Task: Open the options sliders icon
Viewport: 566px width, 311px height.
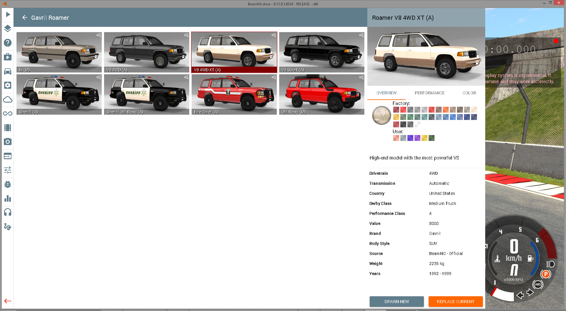Action: point(8,170)
